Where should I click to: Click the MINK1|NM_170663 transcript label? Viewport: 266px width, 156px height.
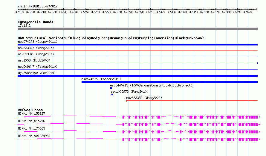point(31,128)
